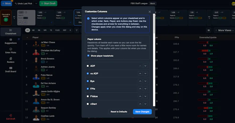The width and height of the screenshot is (235, 123).
Task: Enable the FValue column checkbox
Action: point(88,96)
